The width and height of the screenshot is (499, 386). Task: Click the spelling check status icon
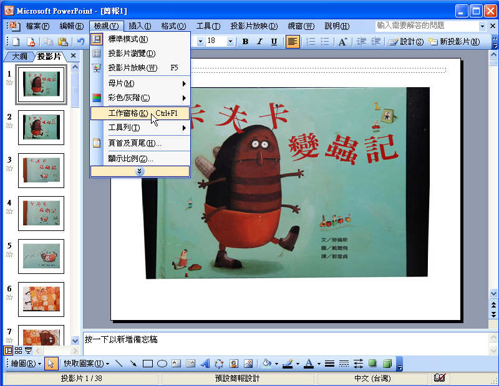(x=440, y=378)
